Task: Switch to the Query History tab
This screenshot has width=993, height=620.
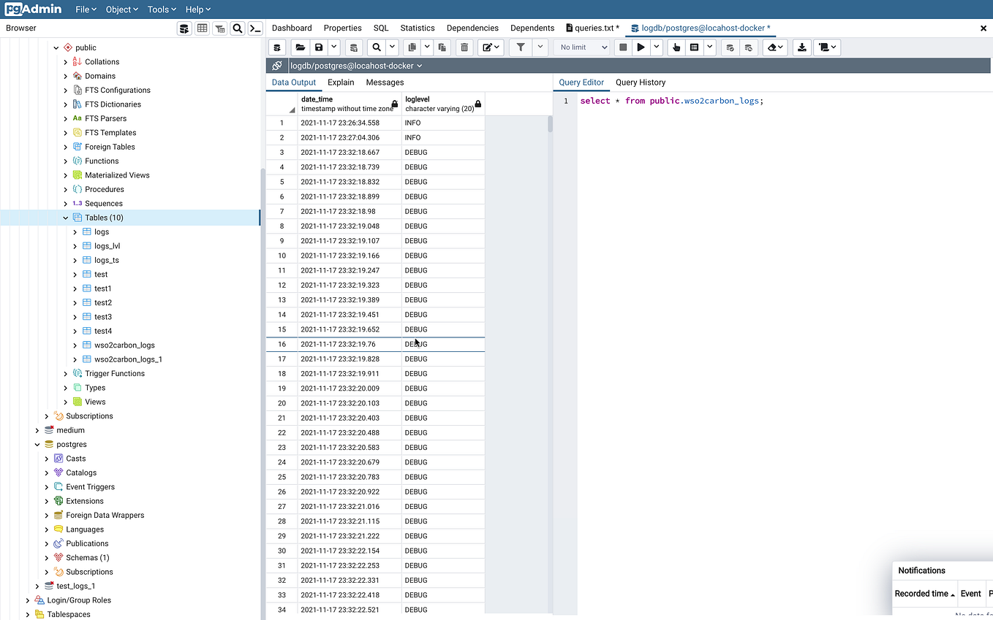Action: [x=640, y=83]
